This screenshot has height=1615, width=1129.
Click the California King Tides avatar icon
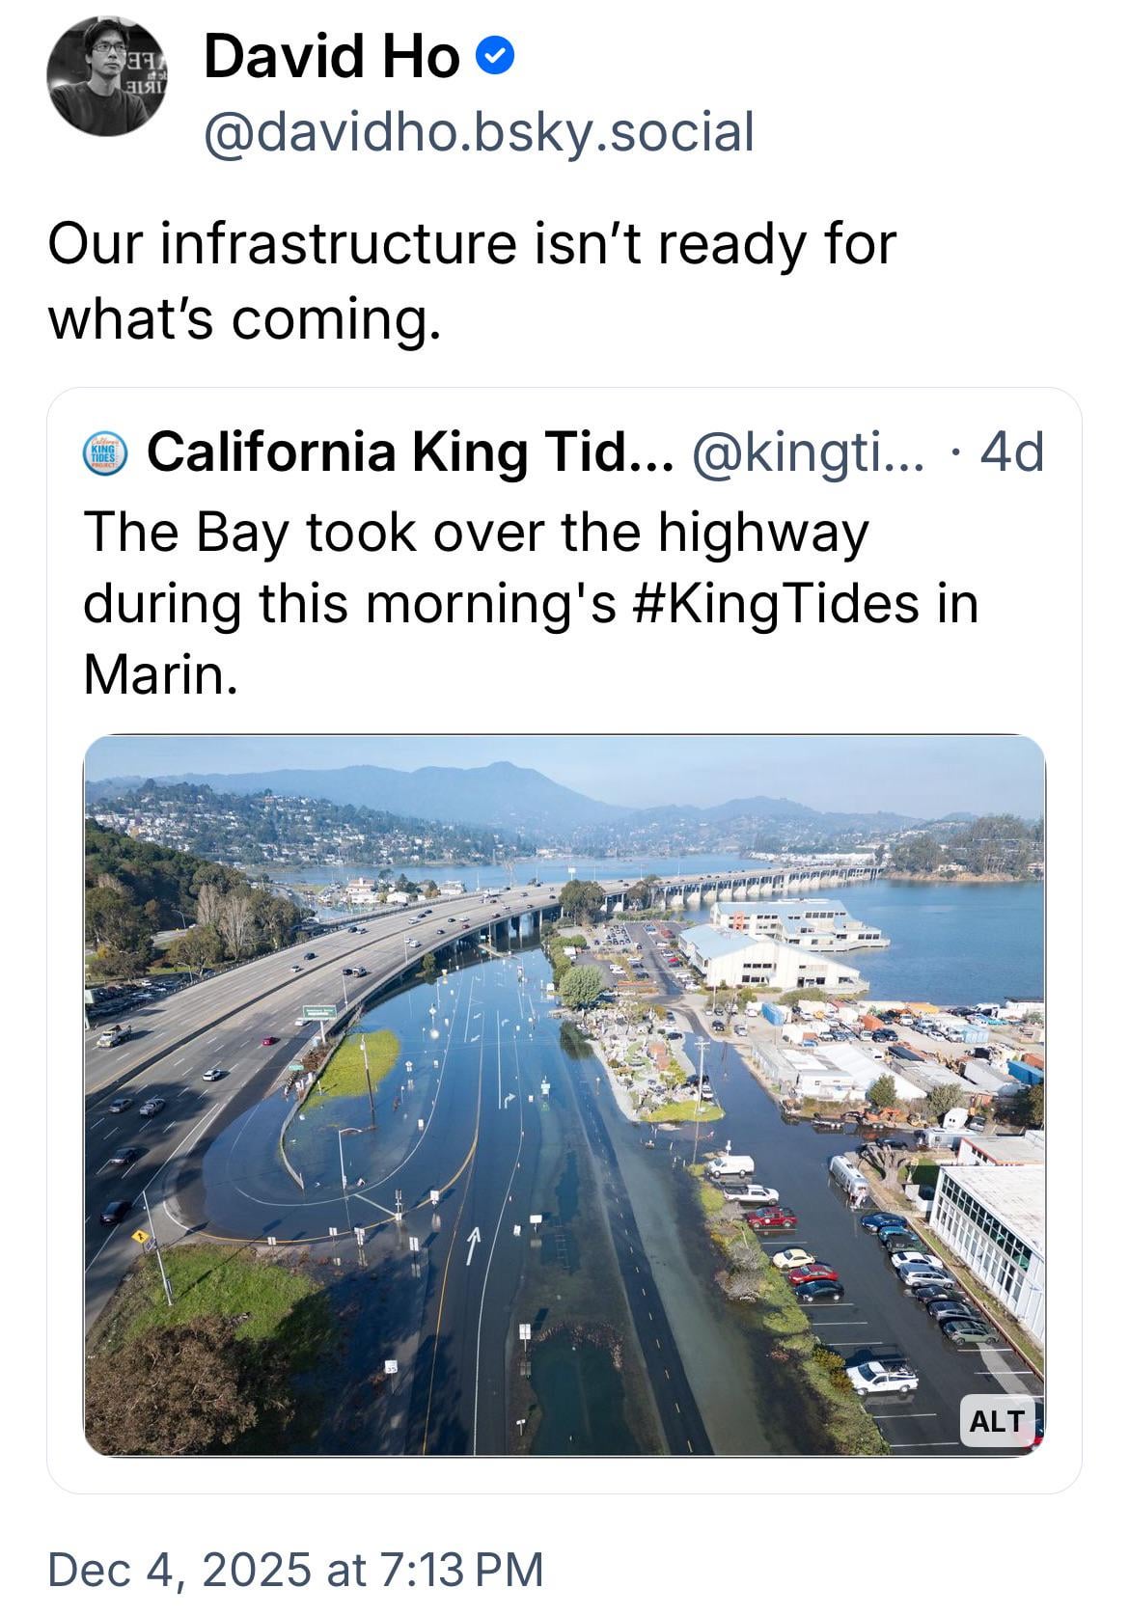click(109, 452)
